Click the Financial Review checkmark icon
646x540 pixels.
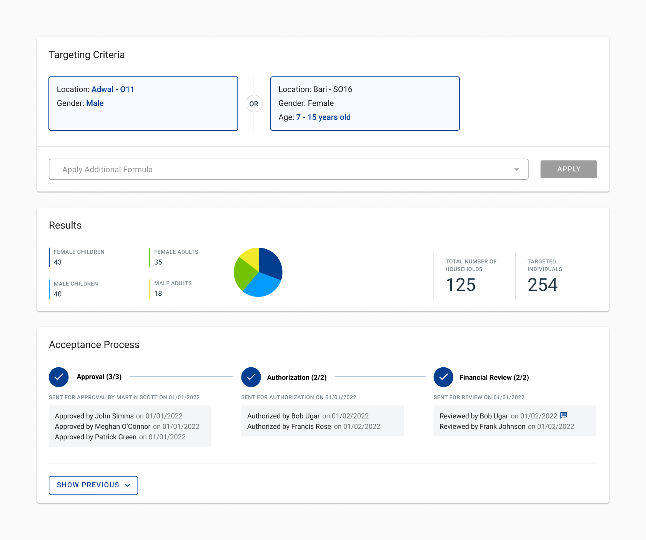click(443, 377)
